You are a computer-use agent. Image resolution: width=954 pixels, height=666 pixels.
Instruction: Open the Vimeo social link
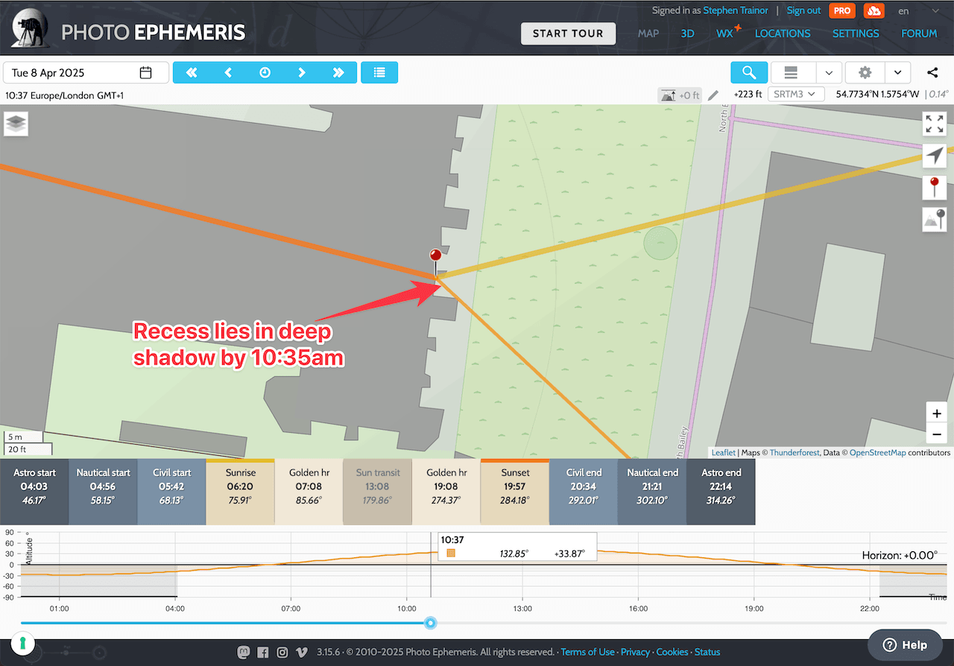[302, 652]
